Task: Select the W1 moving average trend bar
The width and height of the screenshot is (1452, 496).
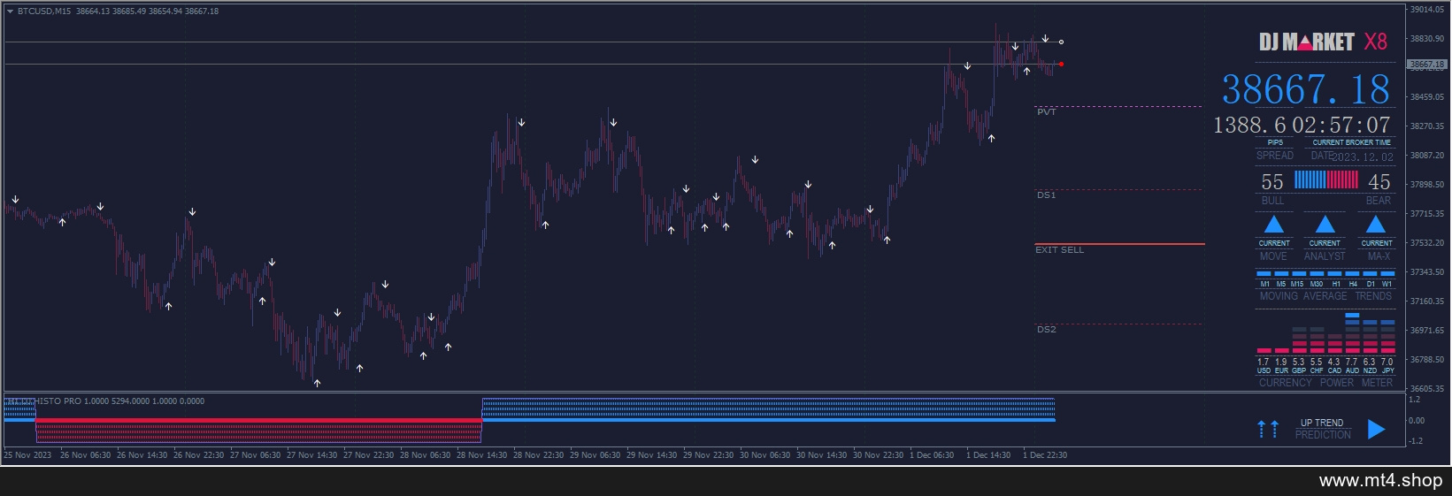Action: (x=1387, y=274)
